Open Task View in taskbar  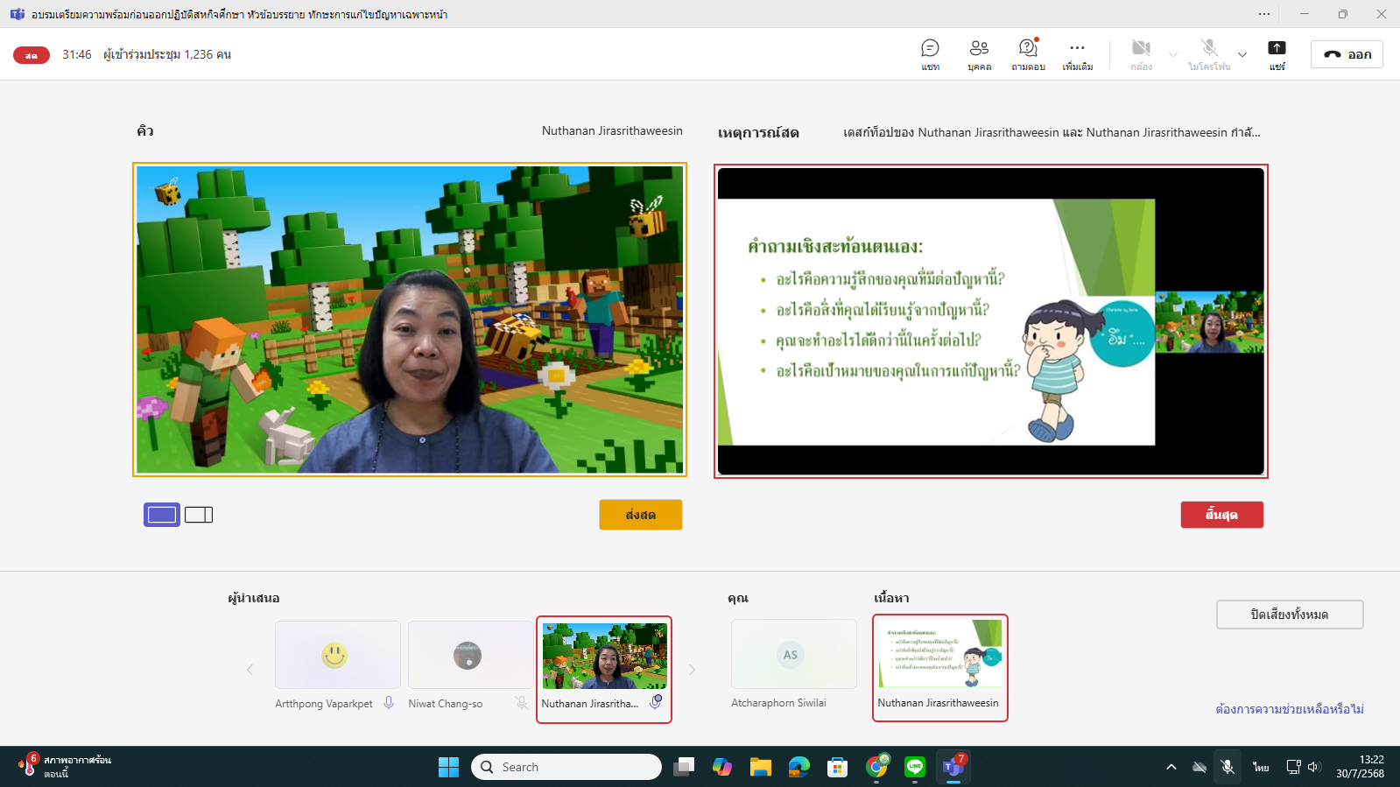tap(684, 767)
